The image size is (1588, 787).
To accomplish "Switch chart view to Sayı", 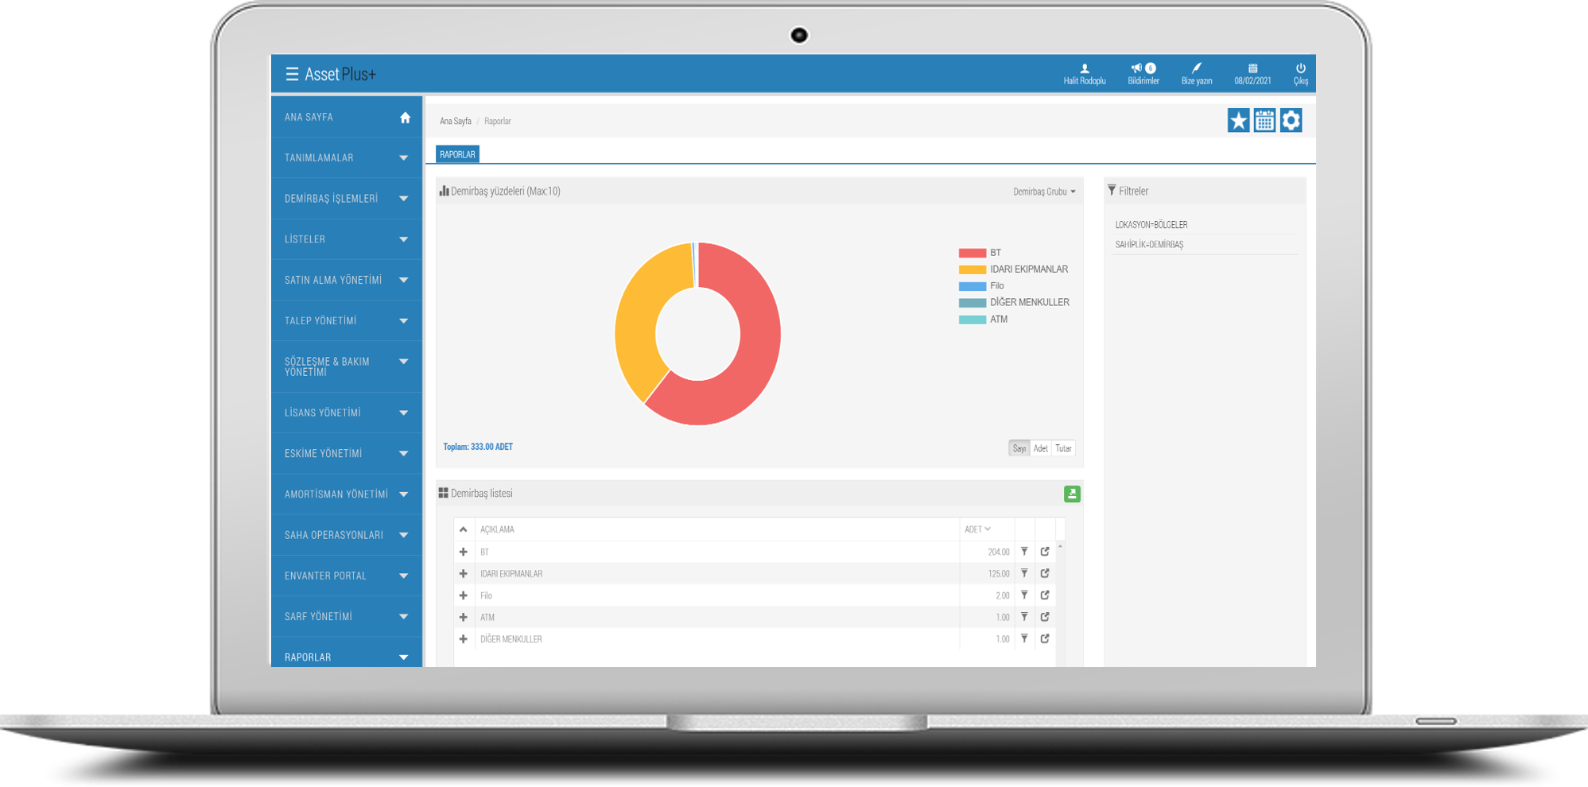I will pyautogui.click(x=1019, y=448).
